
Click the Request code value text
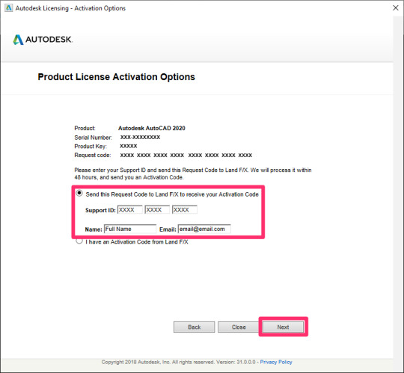[186, 155]
